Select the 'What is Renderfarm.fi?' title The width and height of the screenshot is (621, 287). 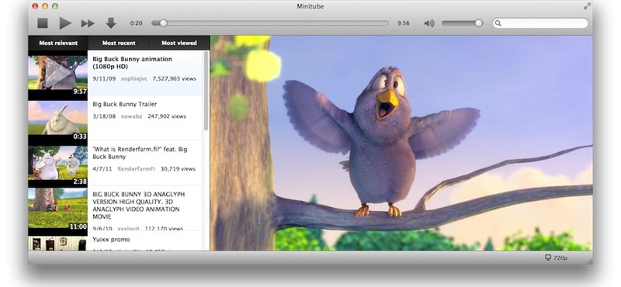140,153
